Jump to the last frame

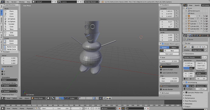pos(99,108)
